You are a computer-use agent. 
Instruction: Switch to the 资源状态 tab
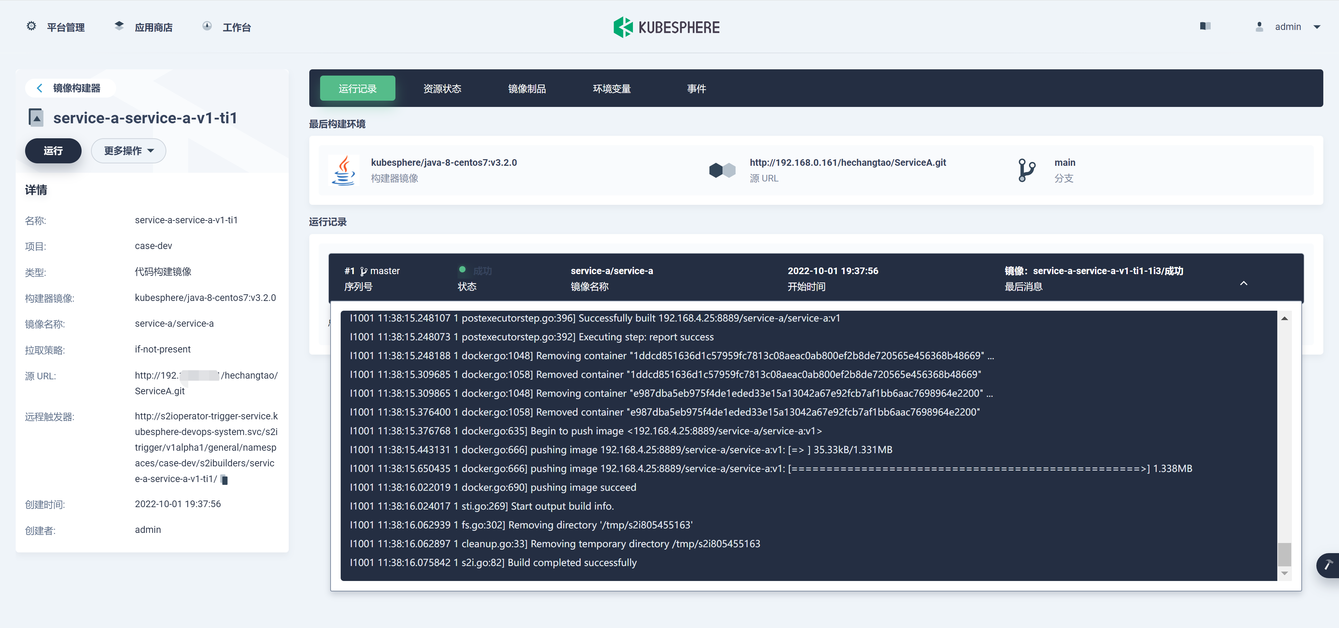pos(442,89)
